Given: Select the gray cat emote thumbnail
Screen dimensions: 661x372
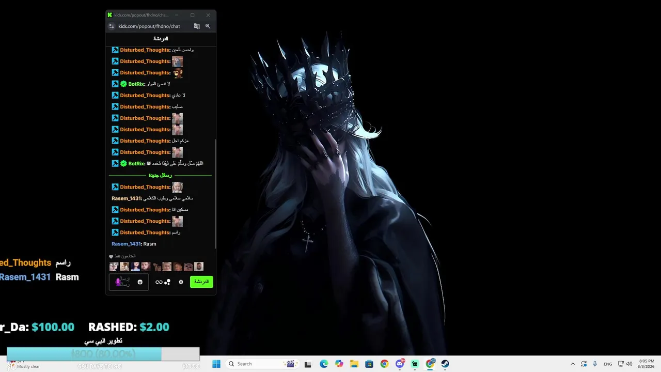Looking at the screenshot, I should click(x=188, y=267).
